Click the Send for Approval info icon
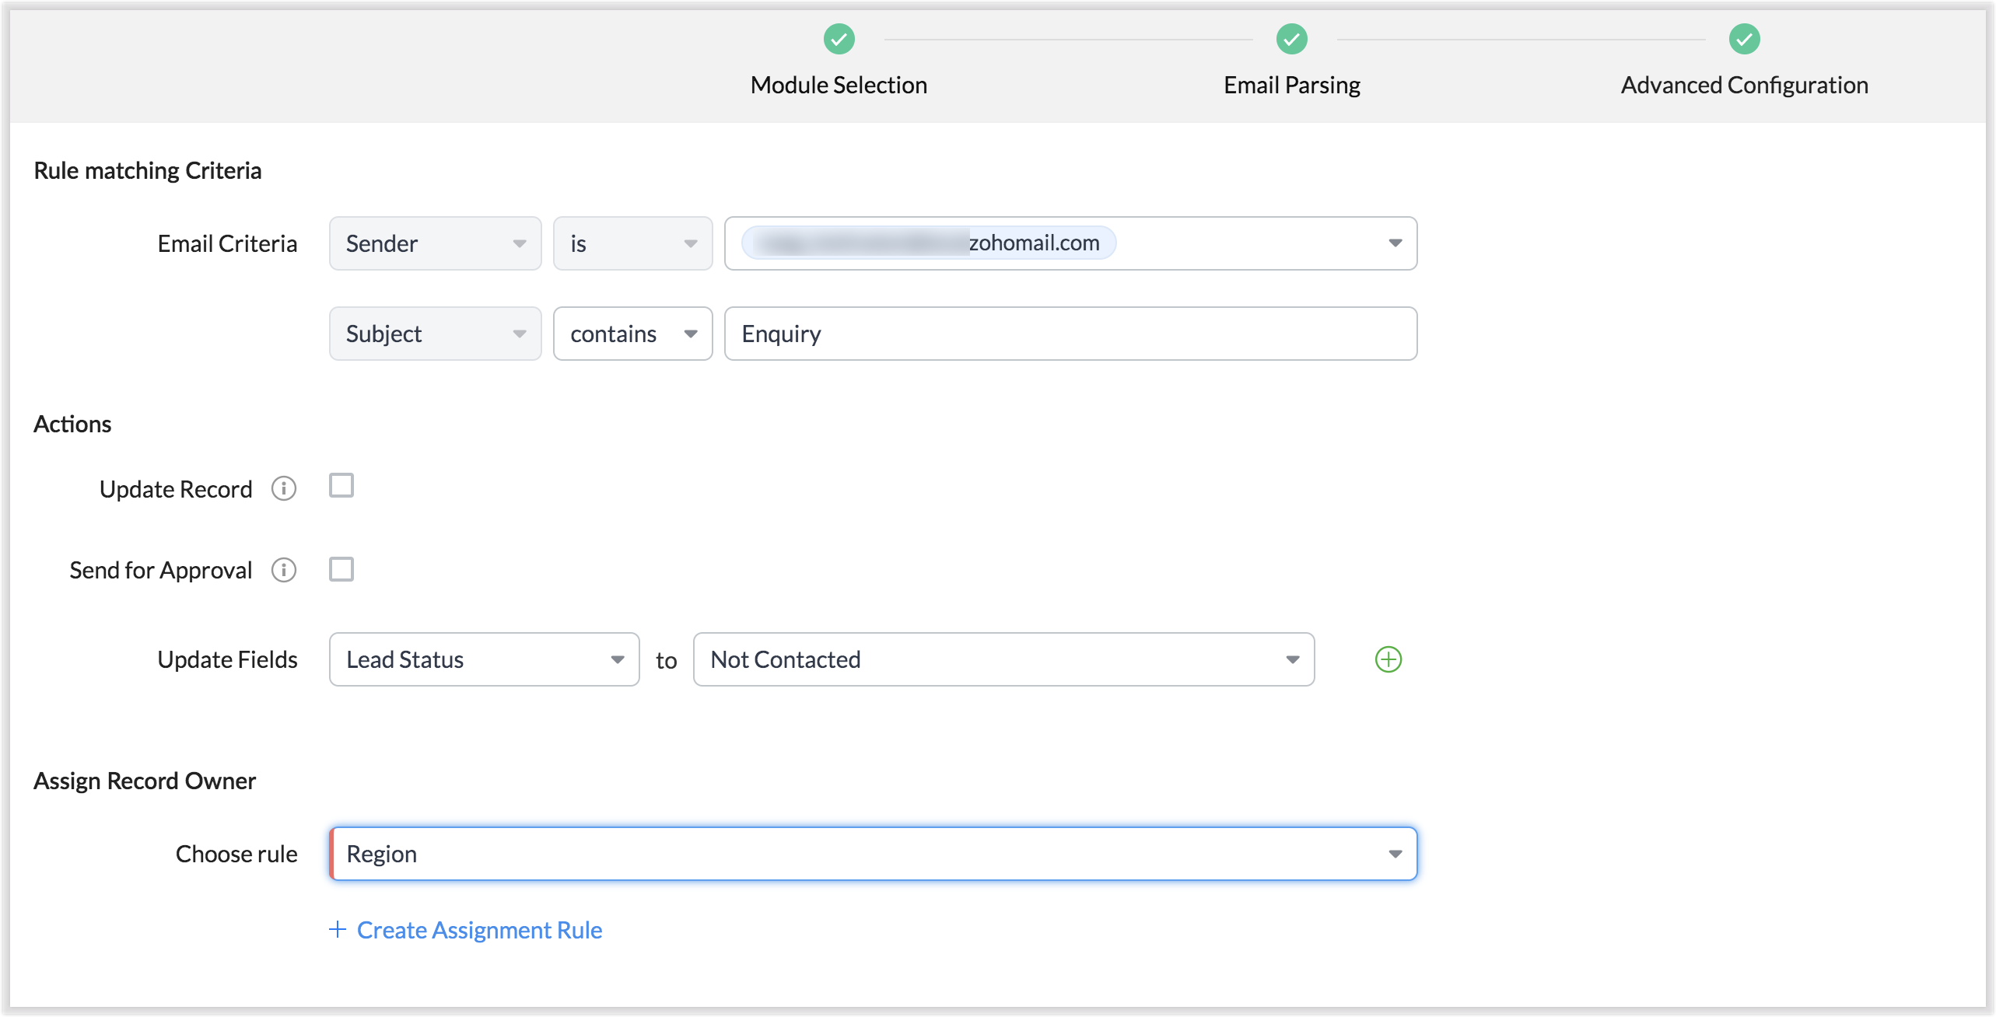Image resolution: width=1996 pixels, height=1017 pixels. point(284,570)
